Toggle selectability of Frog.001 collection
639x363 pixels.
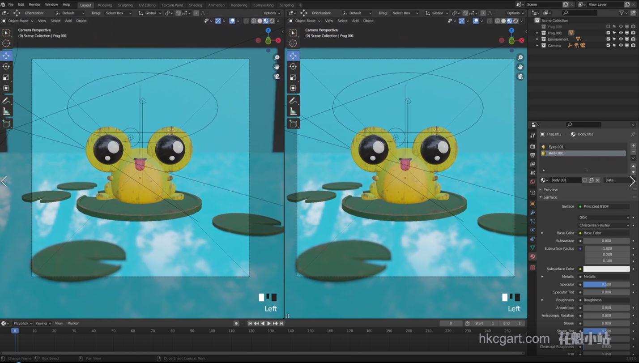tap(614, 33)
